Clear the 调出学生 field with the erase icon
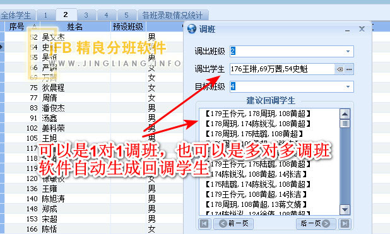 [x=340, y=69]
